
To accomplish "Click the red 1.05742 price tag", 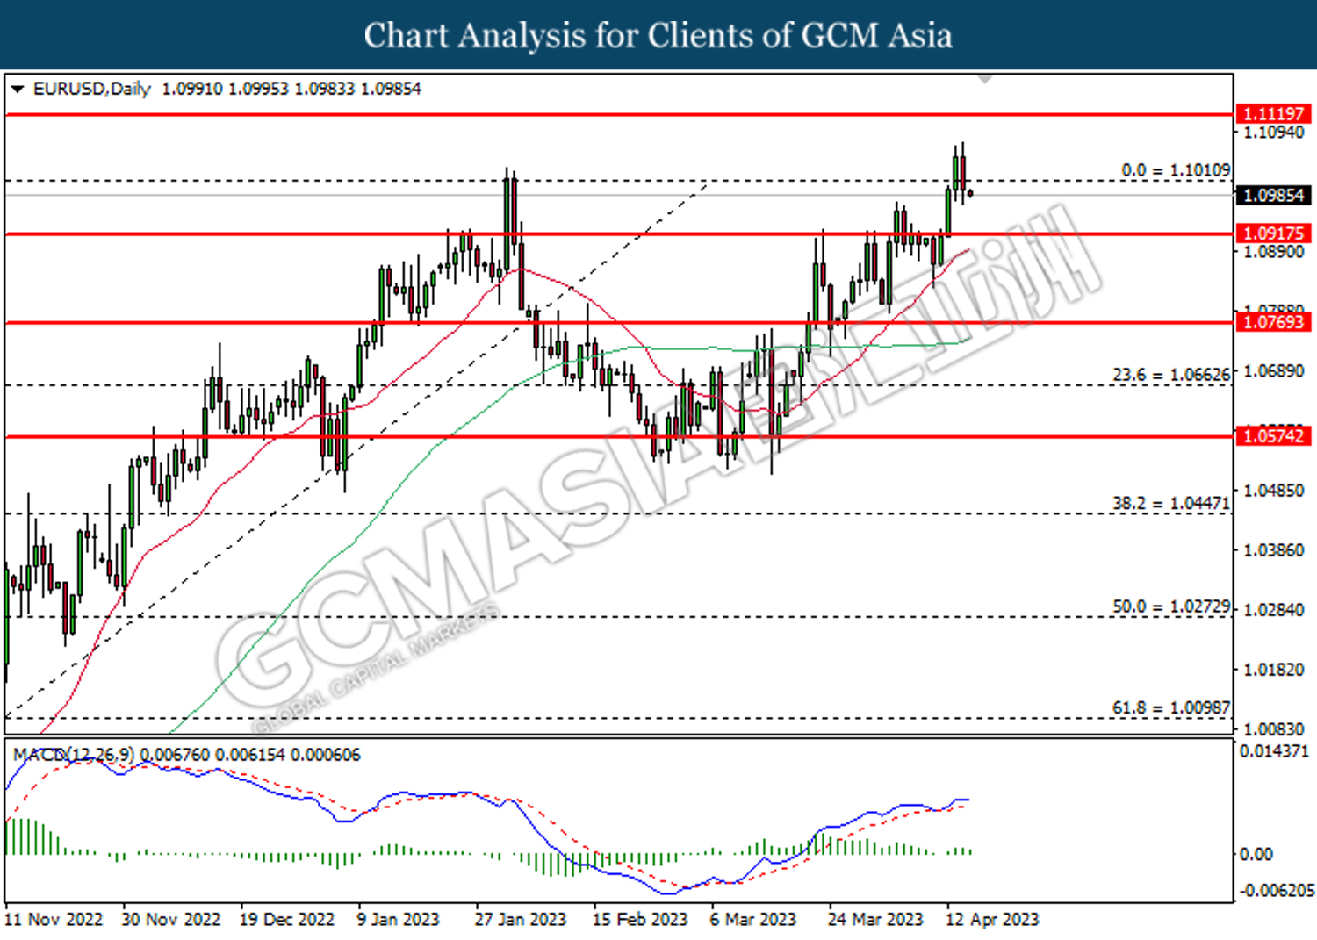I will (1273, 435).
